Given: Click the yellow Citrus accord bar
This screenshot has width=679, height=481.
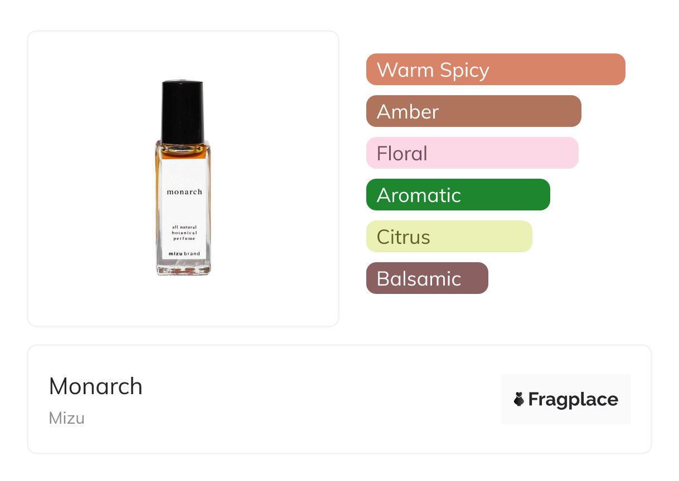Looking at the screenshot, I should point(449,237).
